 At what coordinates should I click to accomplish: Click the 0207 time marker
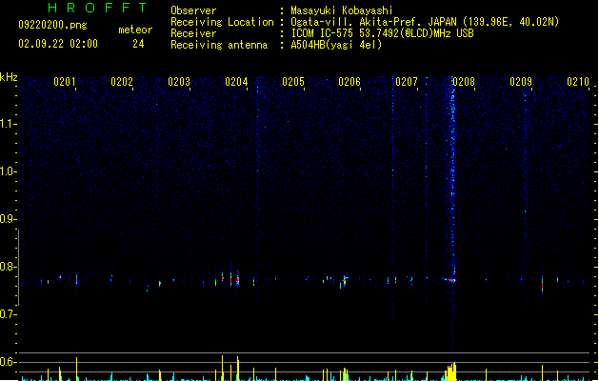coord(407,82)
